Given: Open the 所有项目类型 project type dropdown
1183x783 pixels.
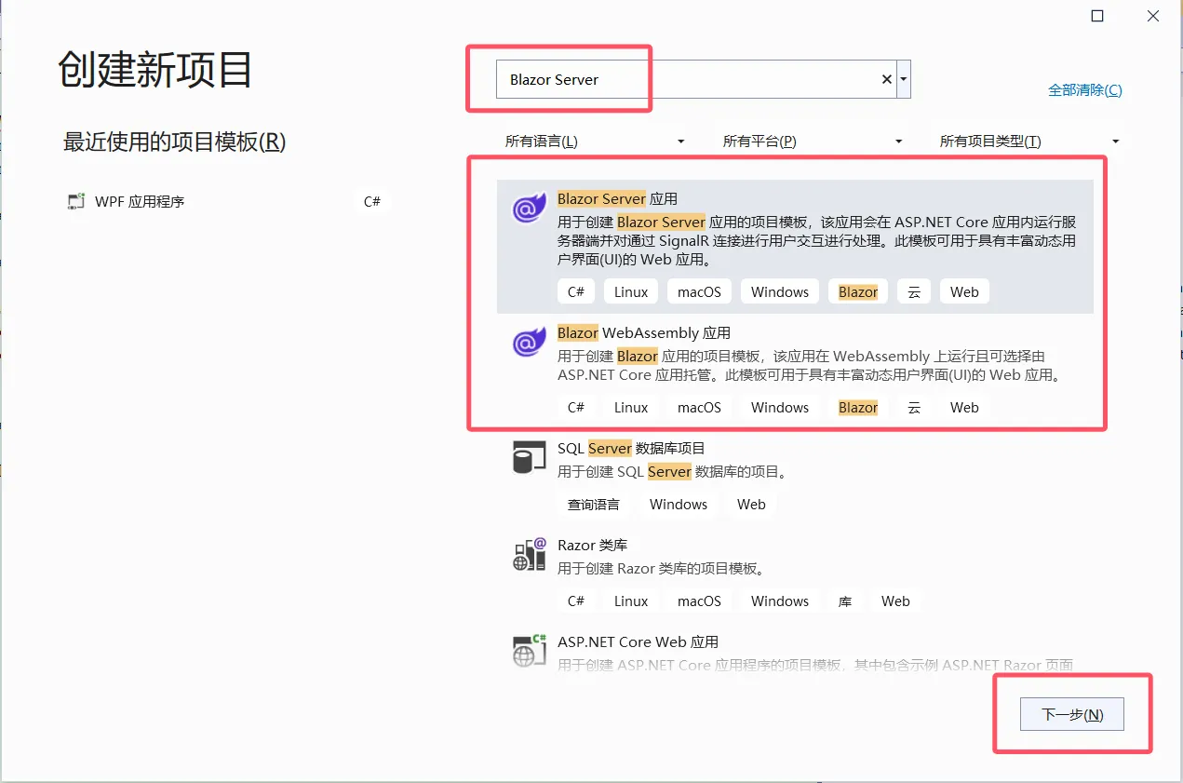Looking at the screenshot, I should point(1029,142).
